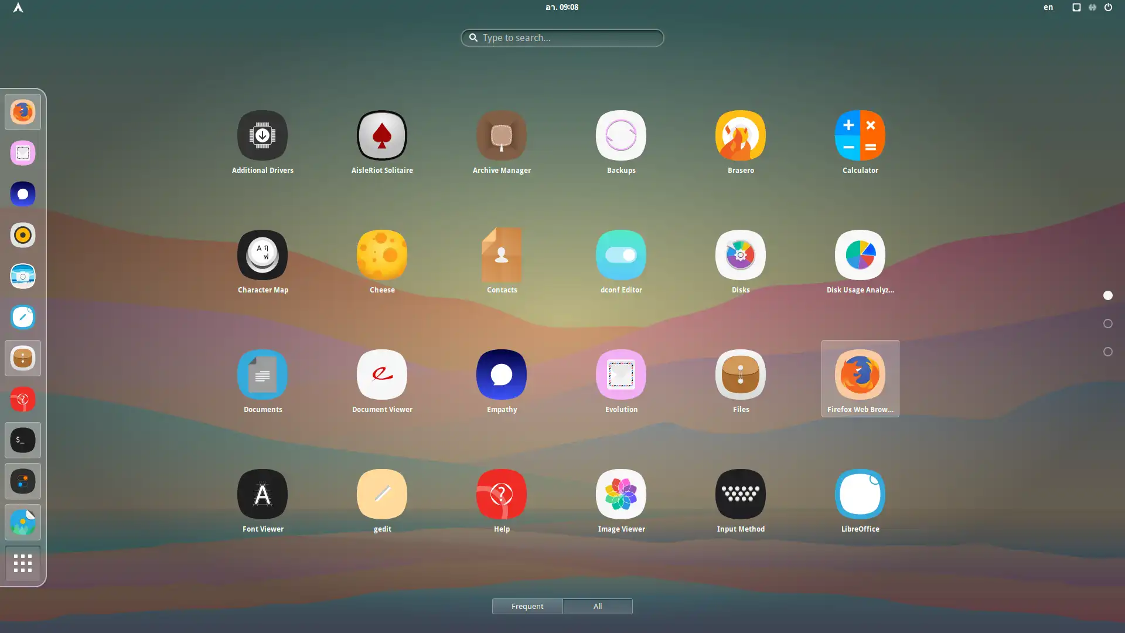Switch to the Frequent tab

click(x=527, y=606)
